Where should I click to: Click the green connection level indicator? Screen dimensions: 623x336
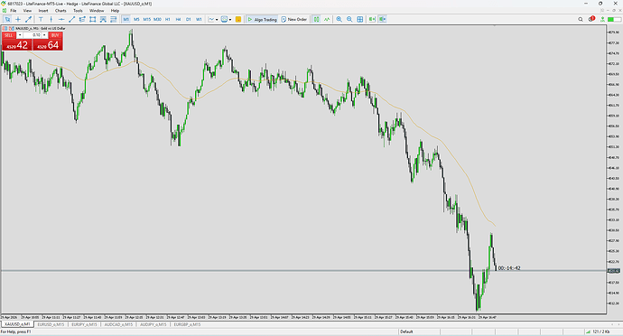[614, 19]
